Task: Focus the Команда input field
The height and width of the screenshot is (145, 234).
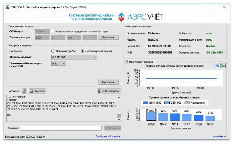Action: tap(61, 128)
